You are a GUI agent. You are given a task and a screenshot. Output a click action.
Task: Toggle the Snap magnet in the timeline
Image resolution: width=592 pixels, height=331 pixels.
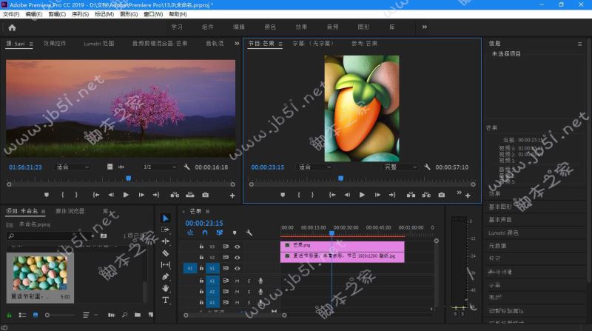[x=205, y=232]
